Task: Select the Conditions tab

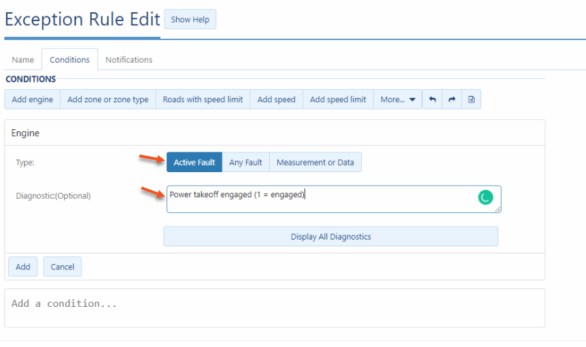Action: coord(69,60)
